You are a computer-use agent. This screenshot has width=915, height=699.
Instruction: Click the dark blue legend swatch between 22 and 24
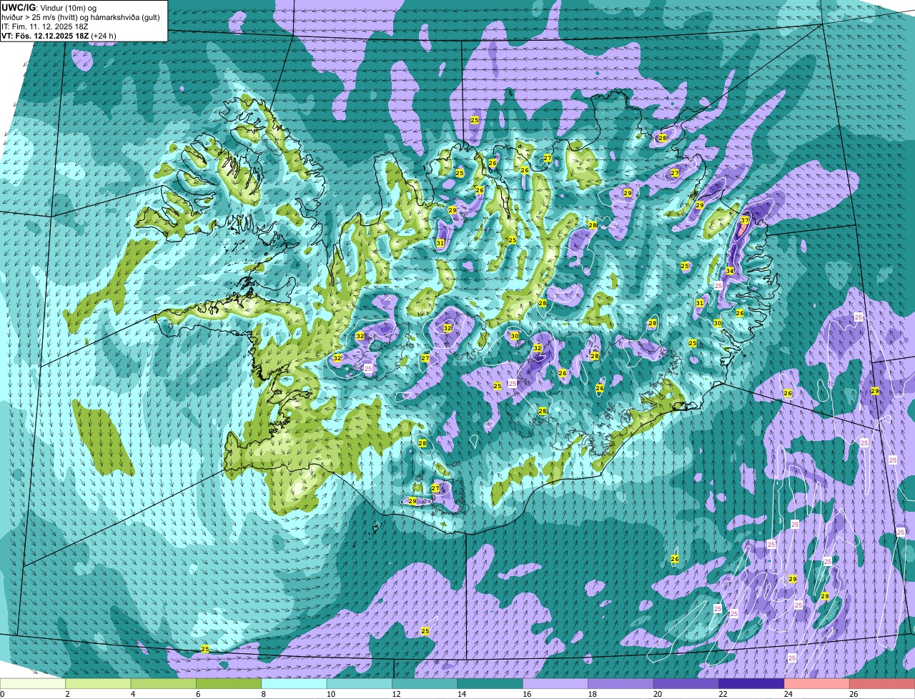click(x=751, y=684)
